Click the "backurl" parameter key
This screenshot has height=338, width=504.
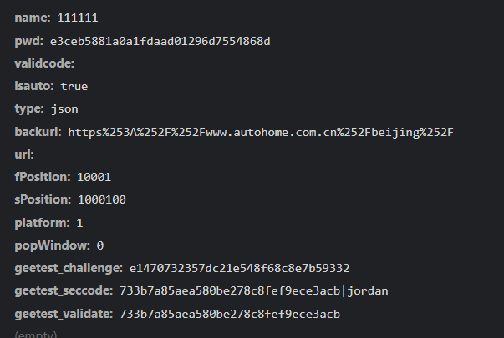point(38,132)
